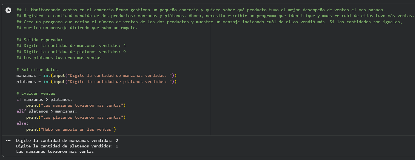Click print "Hubo un empate en las ventas" line
Screen dimensions: 415x160
point(71,129)
